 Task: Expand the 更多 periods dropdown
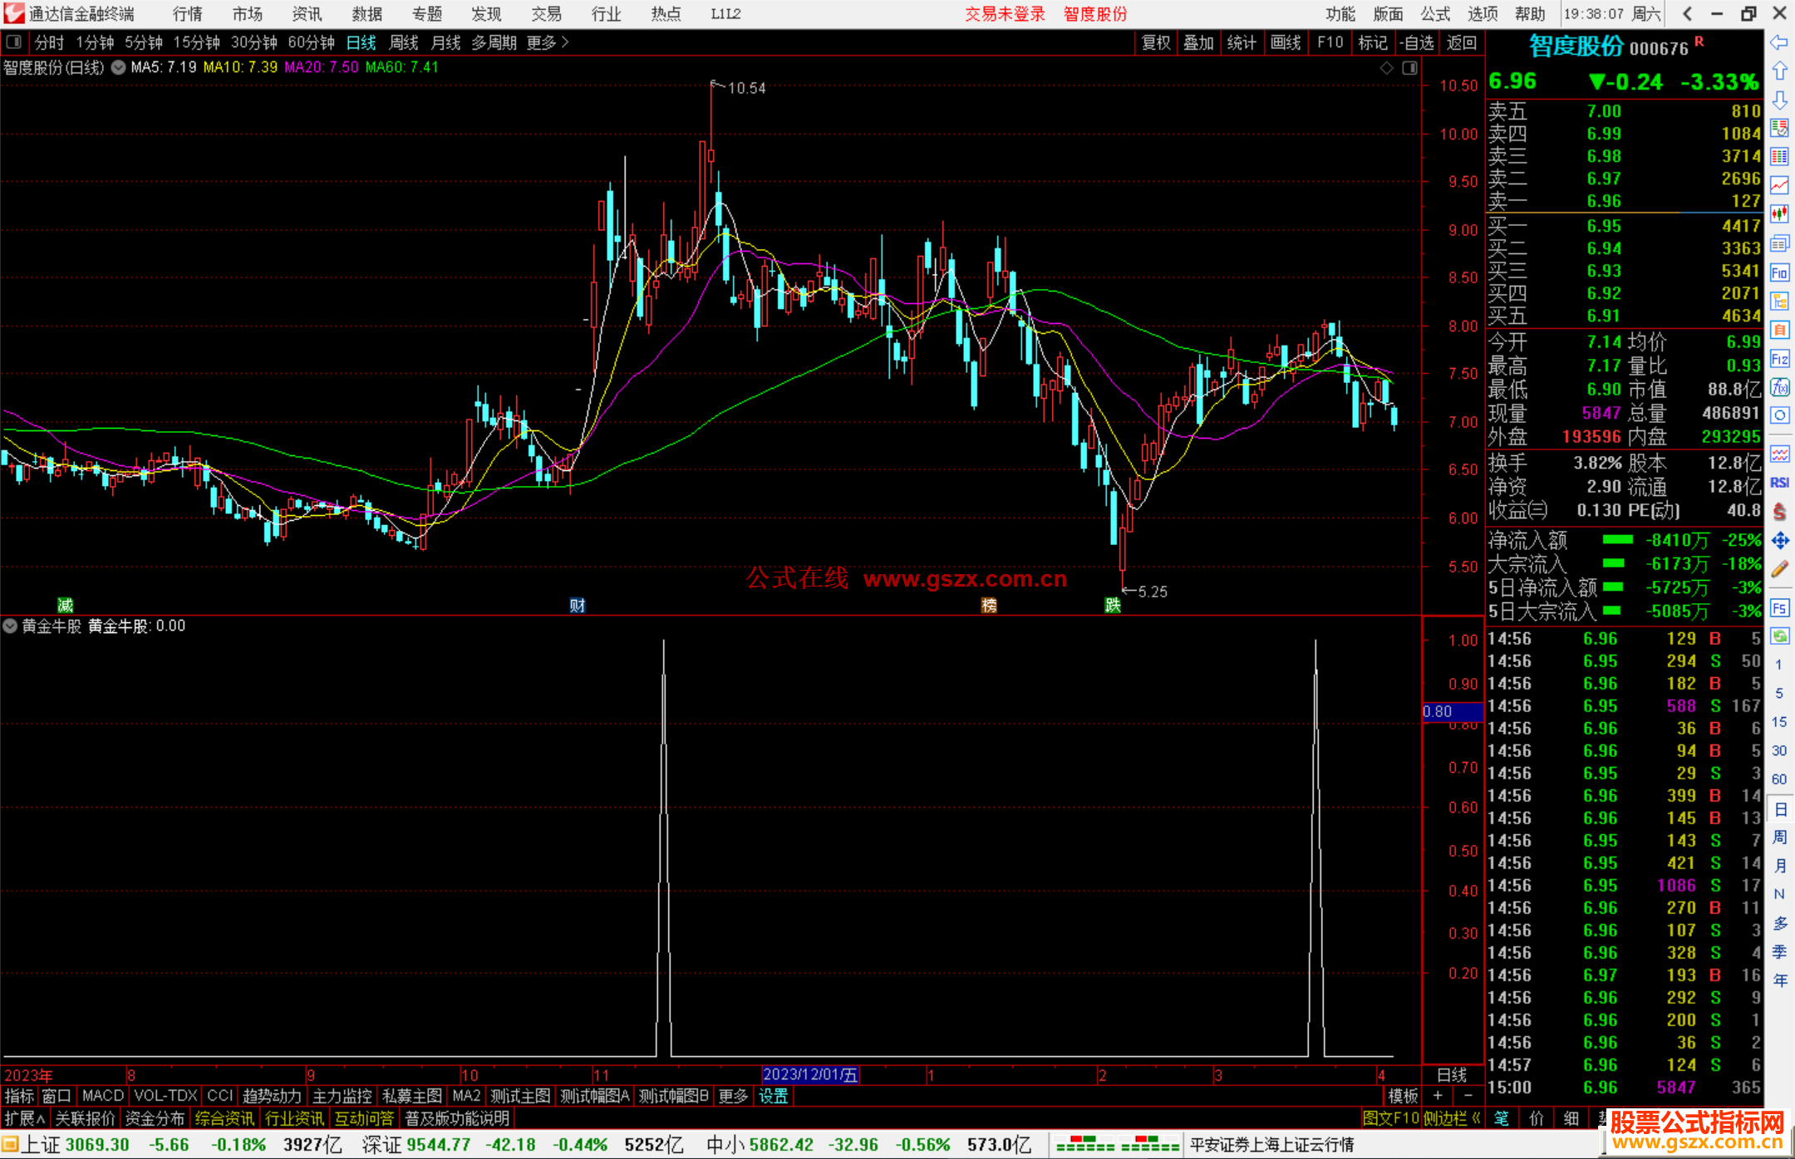tap(548, 42)
